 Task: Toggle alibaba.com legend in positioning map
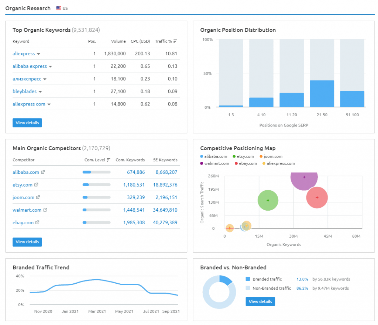(214, 156)
